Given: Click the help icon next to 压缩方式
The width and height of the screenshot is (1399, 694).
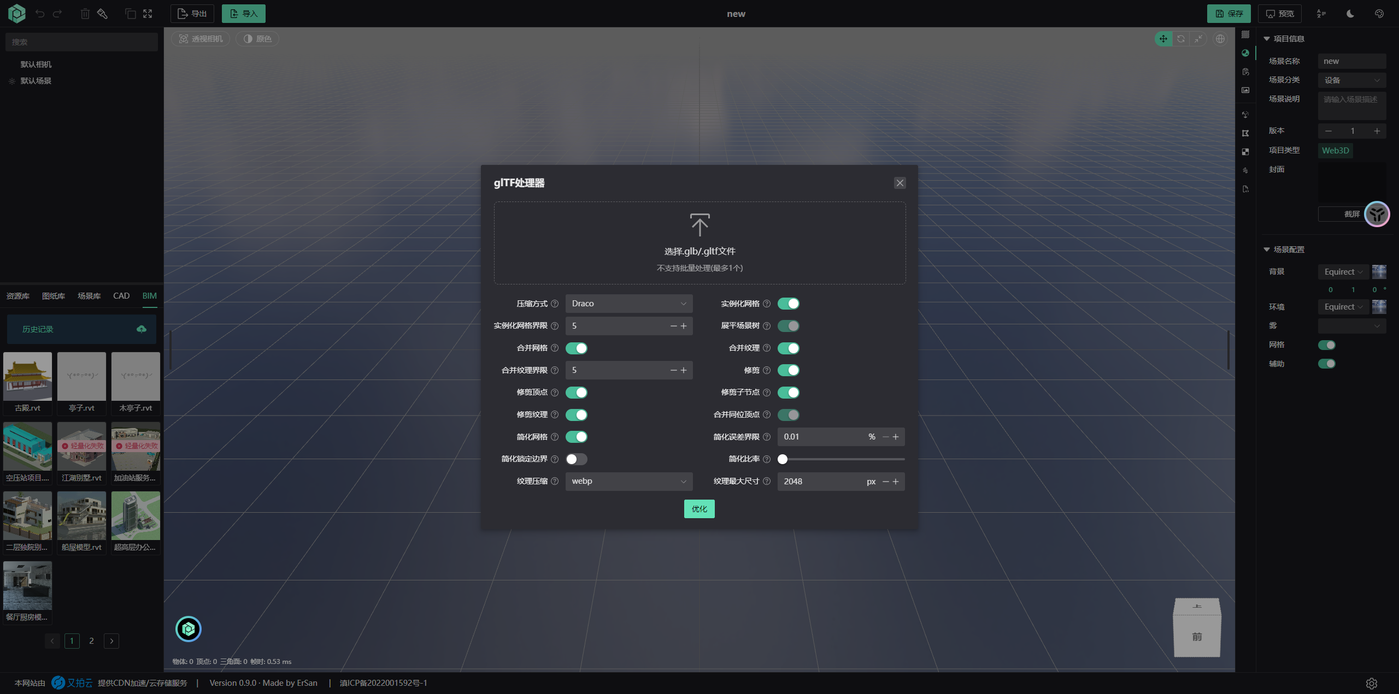Looking at the screenshot, I should (x=555, y=304).
